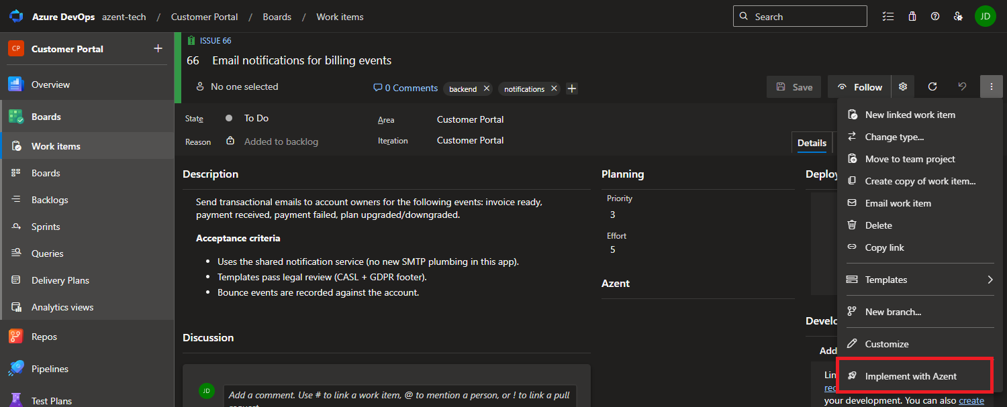Click the CP project avatar icon

pos(15,48)
